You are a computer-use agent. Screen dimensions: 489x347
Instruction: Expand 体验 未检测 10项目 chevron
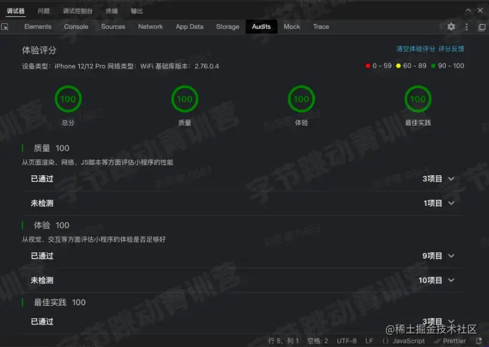click(x=451, y=280)
